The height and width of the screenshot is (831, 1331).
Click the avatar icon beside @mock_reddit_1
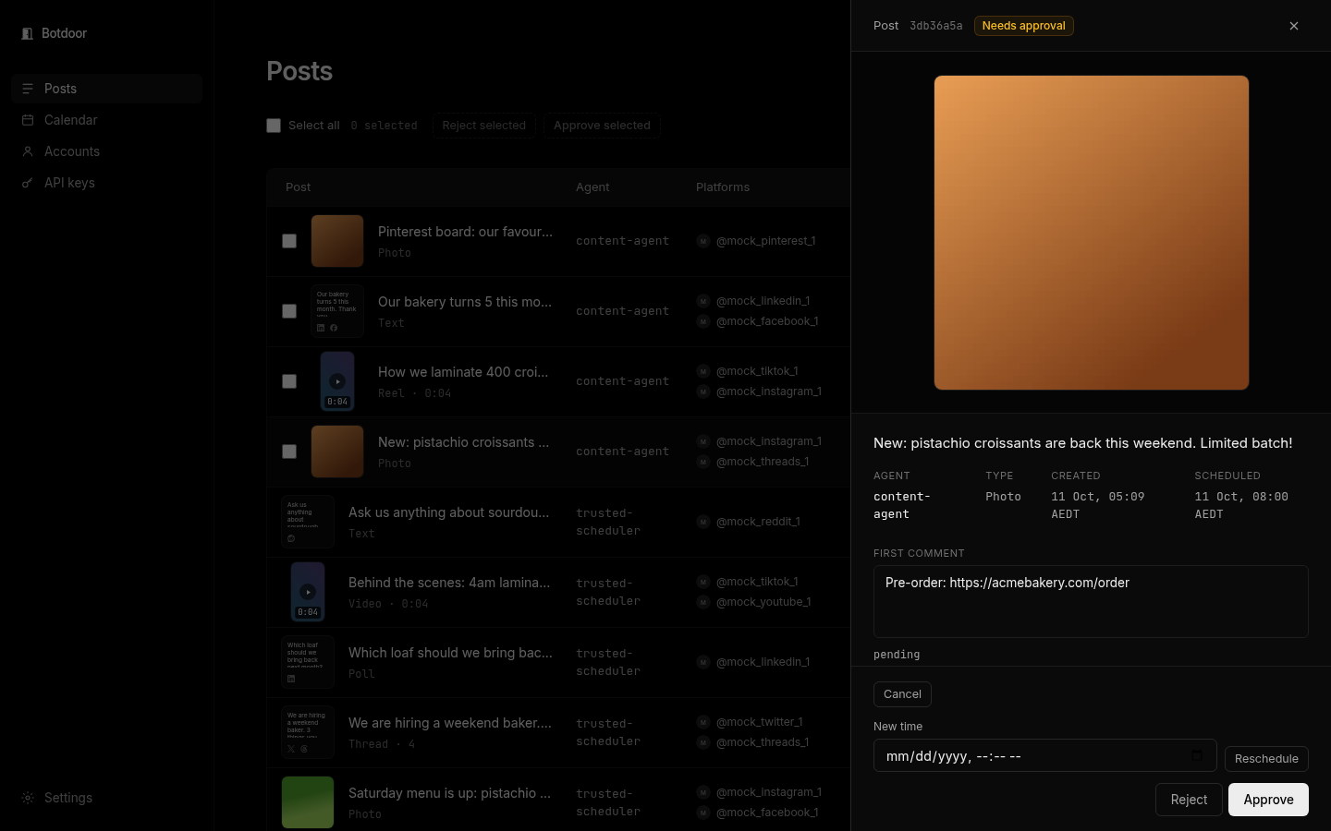pos(703,522)
